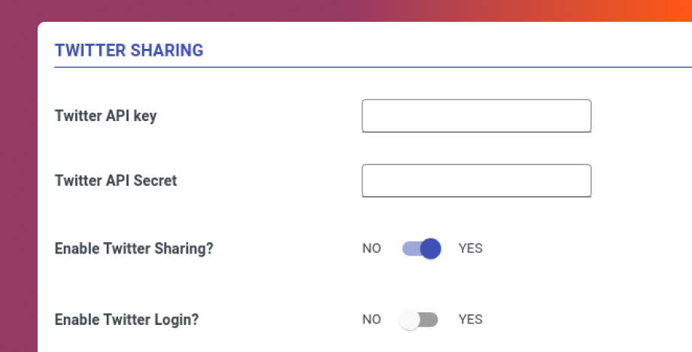Click the Twitter API key label
Image resolution: width=692 pixels, height=352 pixels.
pos(106,116)
